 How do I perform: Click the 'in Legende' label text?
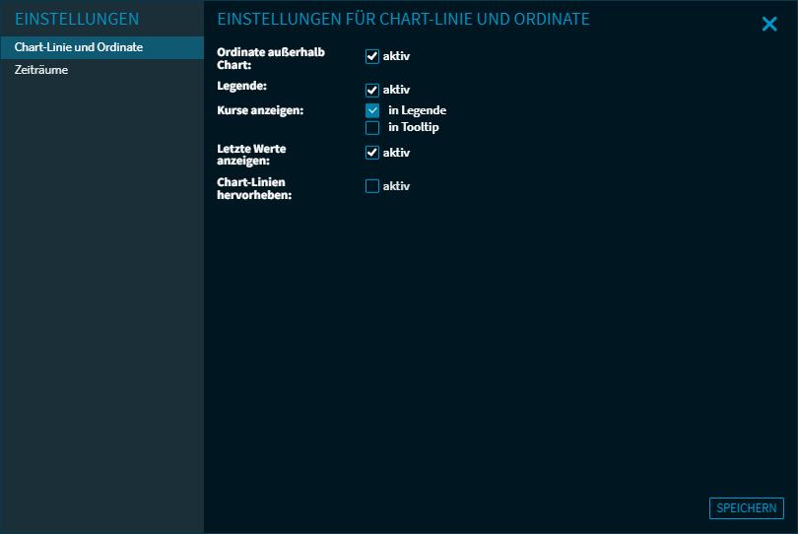(417, 110)
